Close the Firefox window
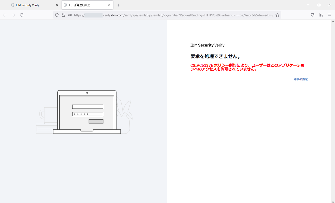Viewport: 335px width, 203px height. coord(330,5)
